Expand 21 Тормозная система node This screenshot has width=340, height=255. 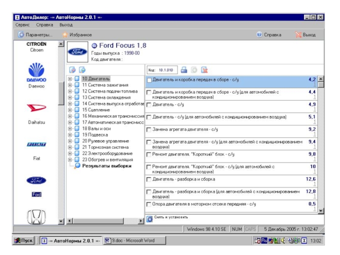(70, 147)
